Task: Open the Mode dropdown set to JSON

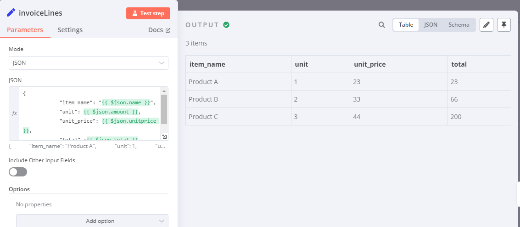Action: click(89, 63)
